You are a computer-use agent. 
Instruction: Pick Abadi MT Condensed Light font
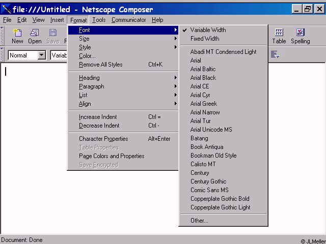(223, 52)
